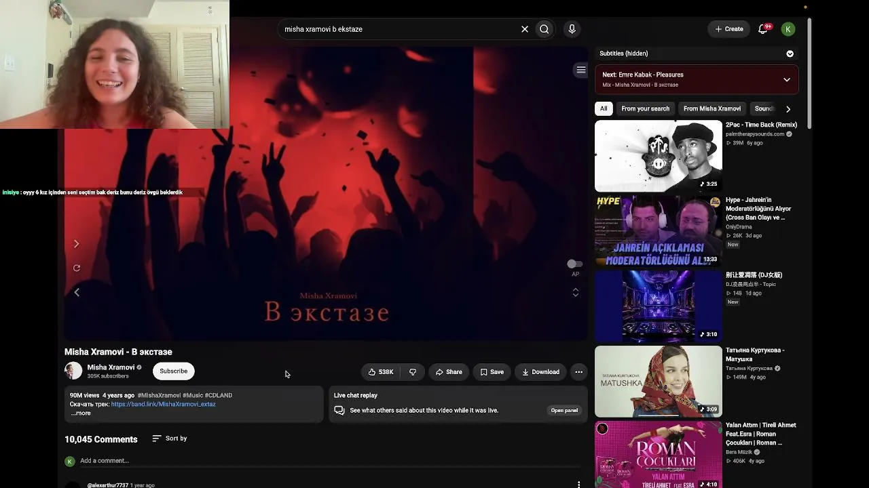Image resolution: width=869 pixels, height=488 pixels.
Task: Click the page scrollbar on the right
Action: (x=809, y=75)
